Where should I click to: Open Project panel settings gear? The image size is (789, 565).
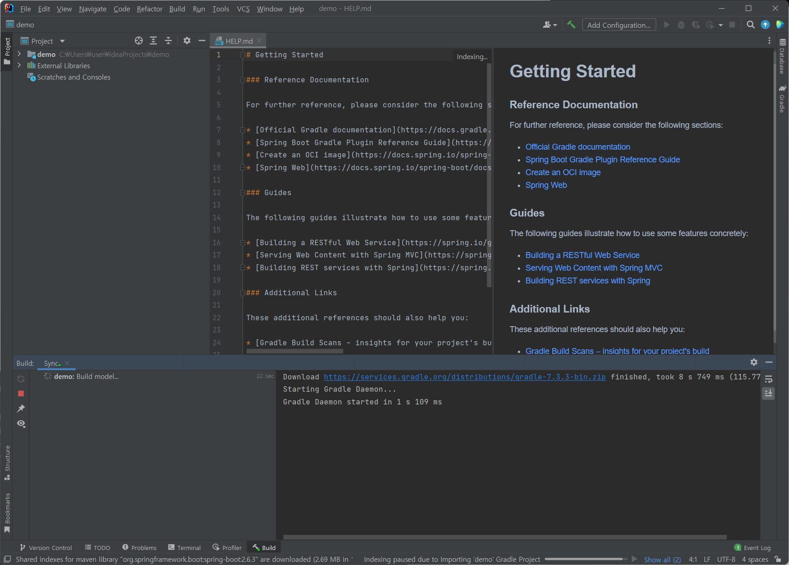click(x=187, y=40)
